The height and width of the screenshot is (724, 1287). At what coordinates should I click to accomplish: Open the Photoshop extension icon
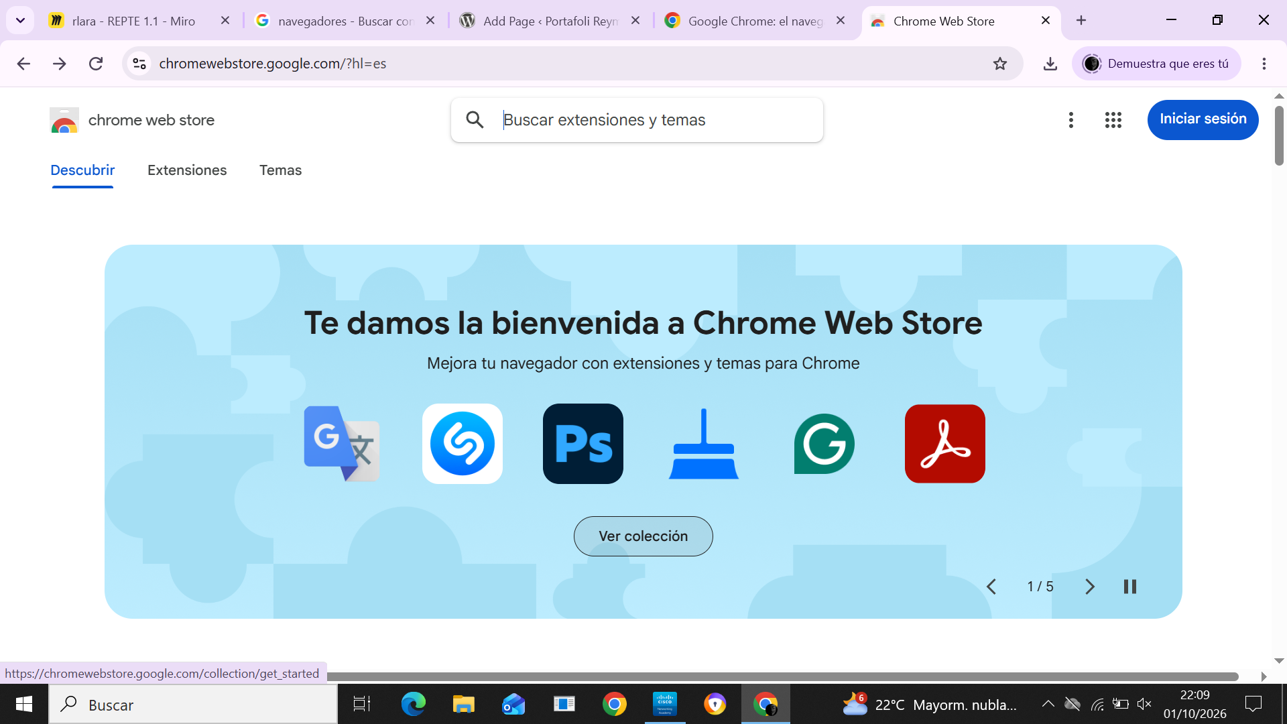point(583,444)
